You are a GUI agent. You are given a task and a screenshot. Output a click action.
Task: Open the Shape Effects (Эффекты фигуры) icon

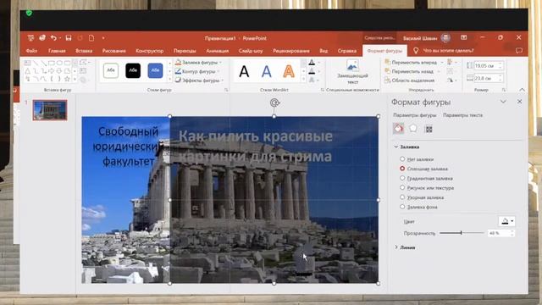[178, 80]
